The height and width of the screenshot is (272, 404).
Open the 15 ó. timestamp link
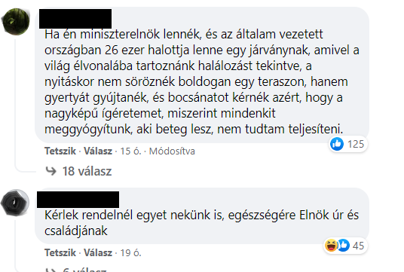130,151
